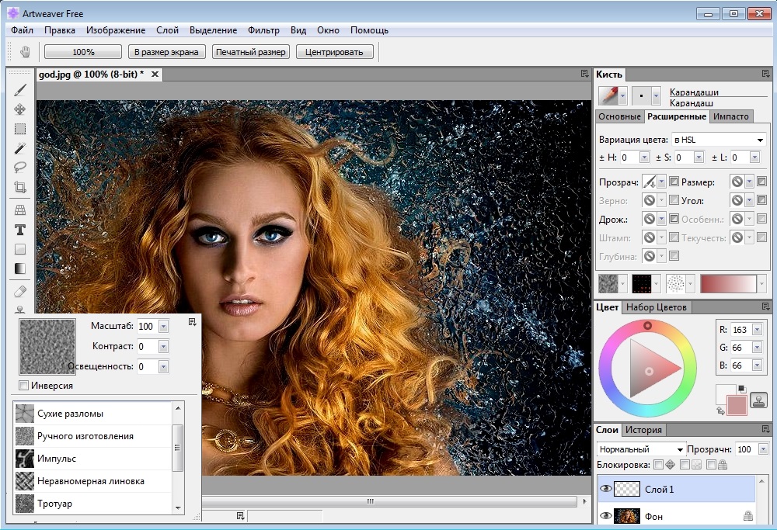Screen dimensions: 777x530
Task: Open the Фильтр menu
Action: [263, 30]
